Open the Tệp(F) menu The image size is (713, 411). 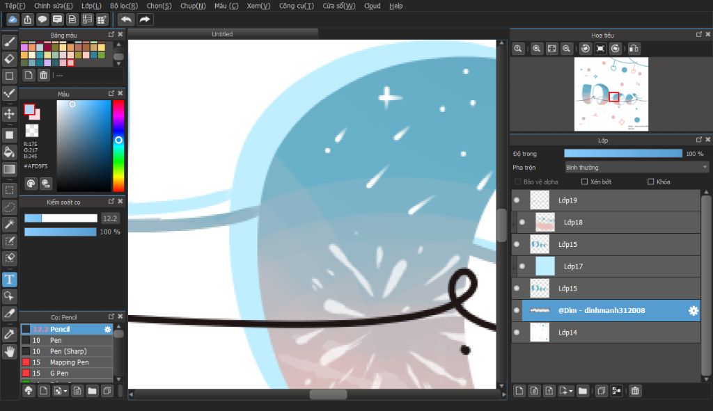pos(15,6)
